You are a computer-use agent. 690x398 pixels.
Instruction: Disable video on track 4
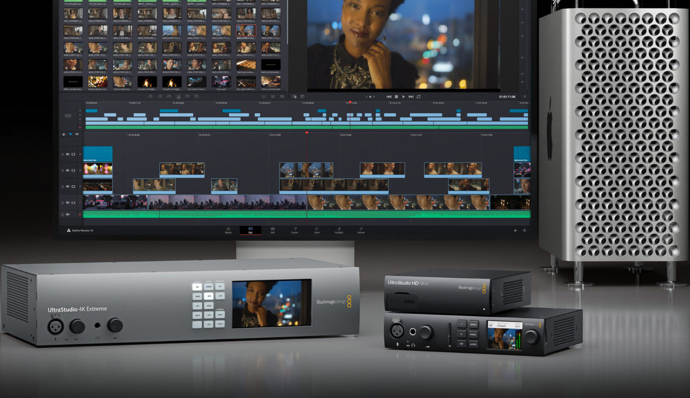74,154
